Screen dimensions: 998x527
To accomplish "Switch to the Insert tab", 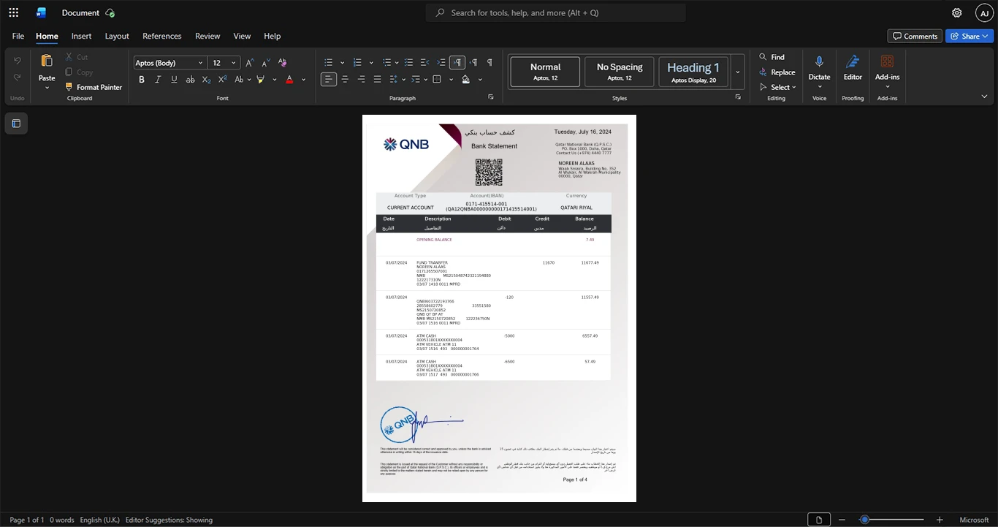I will tap(81, 36).
